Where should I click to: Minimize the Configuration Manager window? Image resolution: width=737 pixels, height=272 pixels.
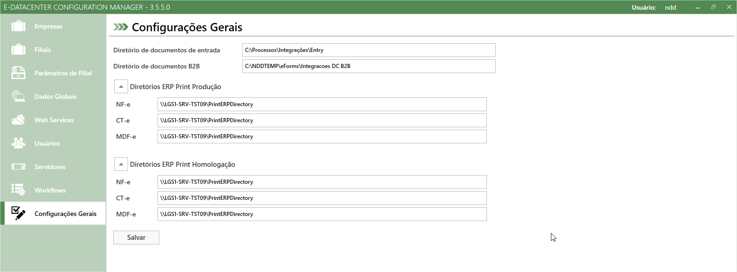click(x=697, y=7)
